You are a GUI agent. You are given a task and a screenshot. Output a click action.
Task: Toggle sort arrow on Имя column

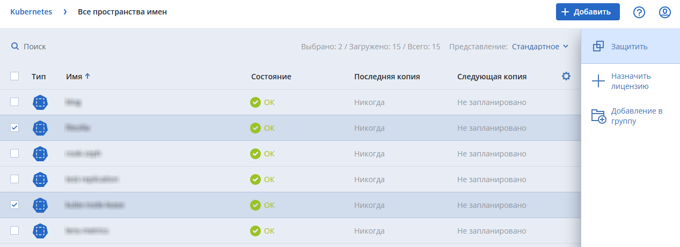tap(87, 77)
